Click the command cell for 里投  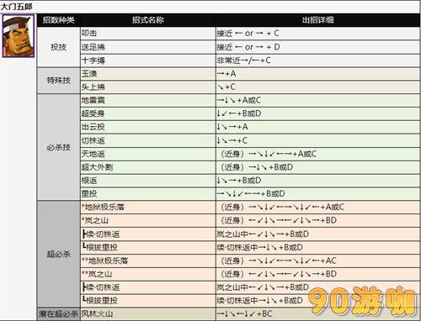coord(317,193)
